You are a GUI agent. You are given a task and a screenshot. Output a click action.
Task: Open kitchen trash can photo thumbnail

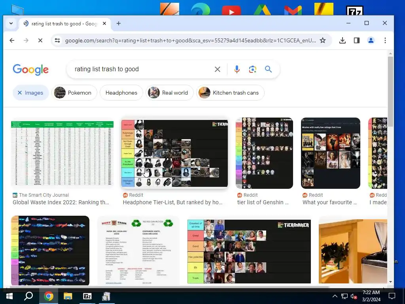[x=353, y=251]
